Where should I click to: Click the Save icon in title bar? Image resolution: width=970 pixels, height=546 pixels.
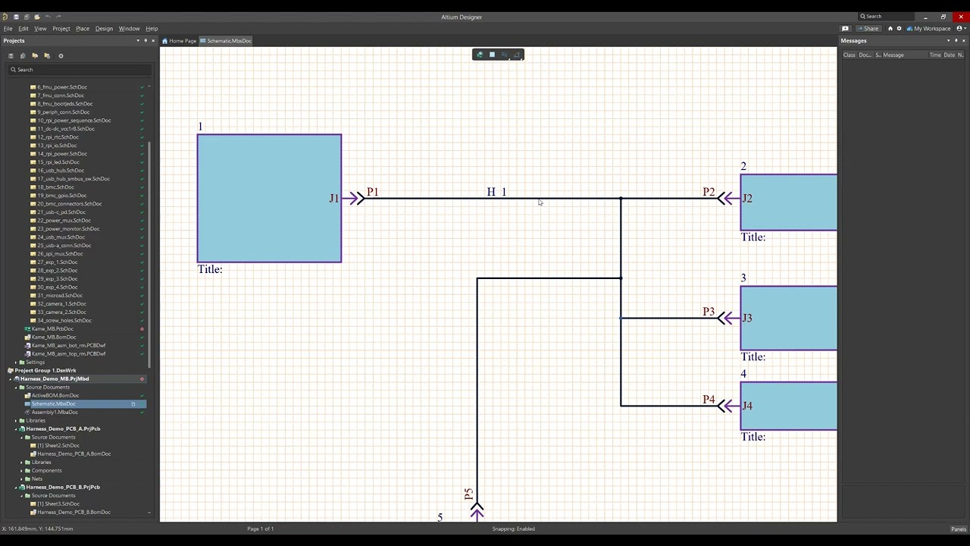pos(16,17)
